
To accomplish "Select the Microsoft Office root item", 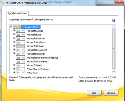I will 31,27.
